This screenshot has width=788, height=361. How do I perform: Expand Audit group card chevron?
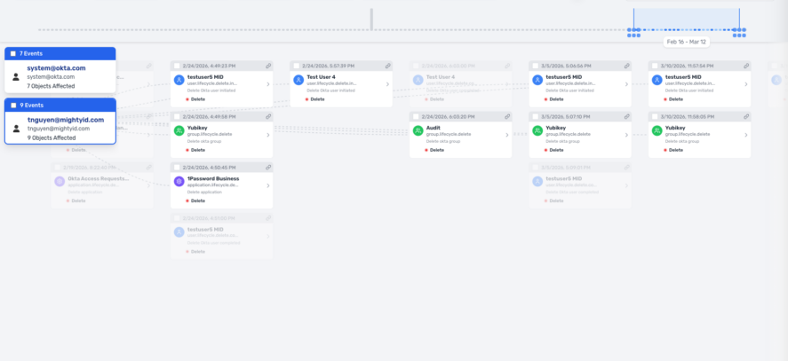click(x=506, y=135)
